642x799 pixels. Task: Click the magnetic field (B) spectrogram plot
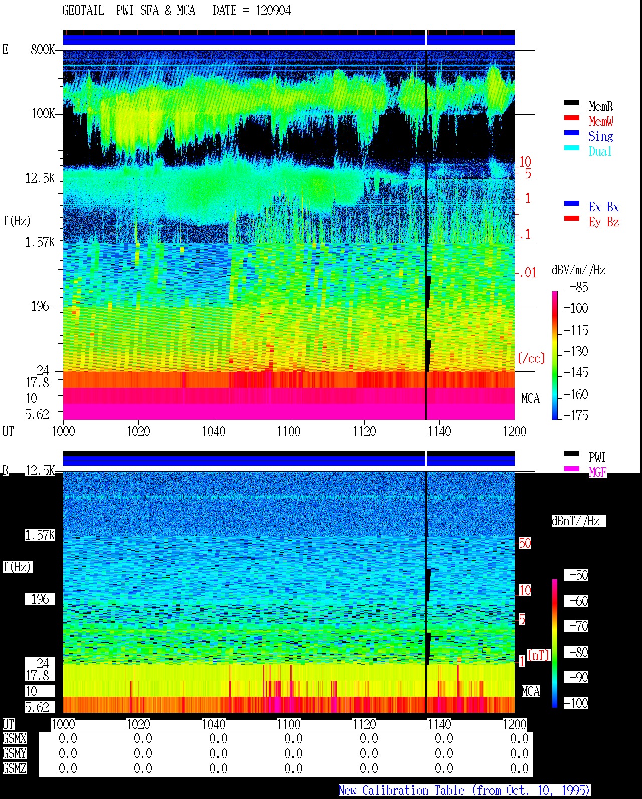288,592
